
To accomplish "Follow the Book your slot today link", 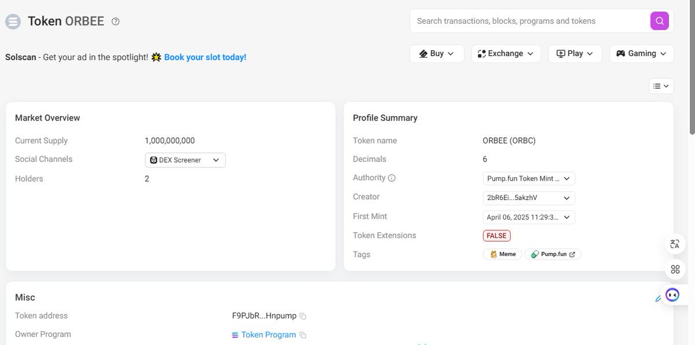I will coord(205,57).
